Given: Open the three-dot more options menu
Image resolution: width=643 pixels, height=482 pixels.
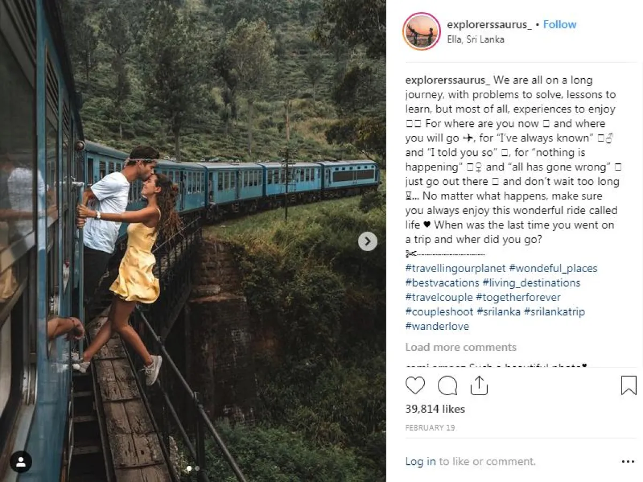Looking at the screenshot, I should point(627,462).
